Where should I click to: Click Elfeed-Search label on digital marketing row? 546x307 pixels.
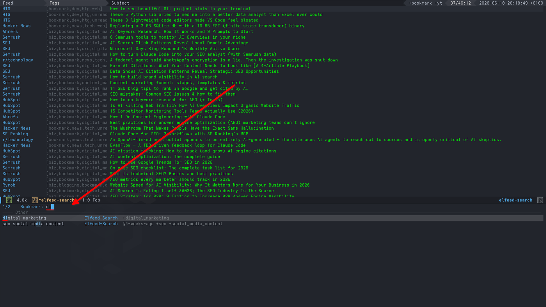[101, 218]
